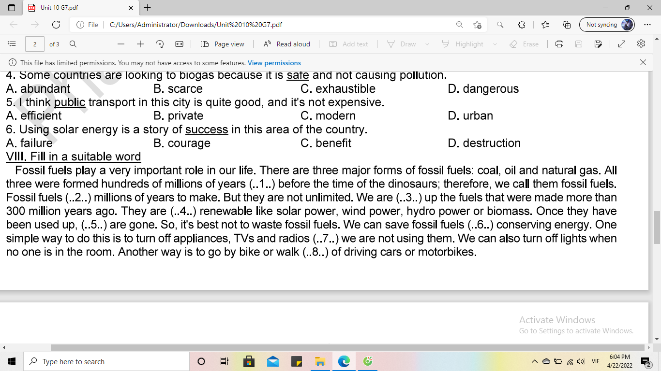Viewport: 661px width, 371px height.
Task: Click View permissions link
Action: coord(274,63)
